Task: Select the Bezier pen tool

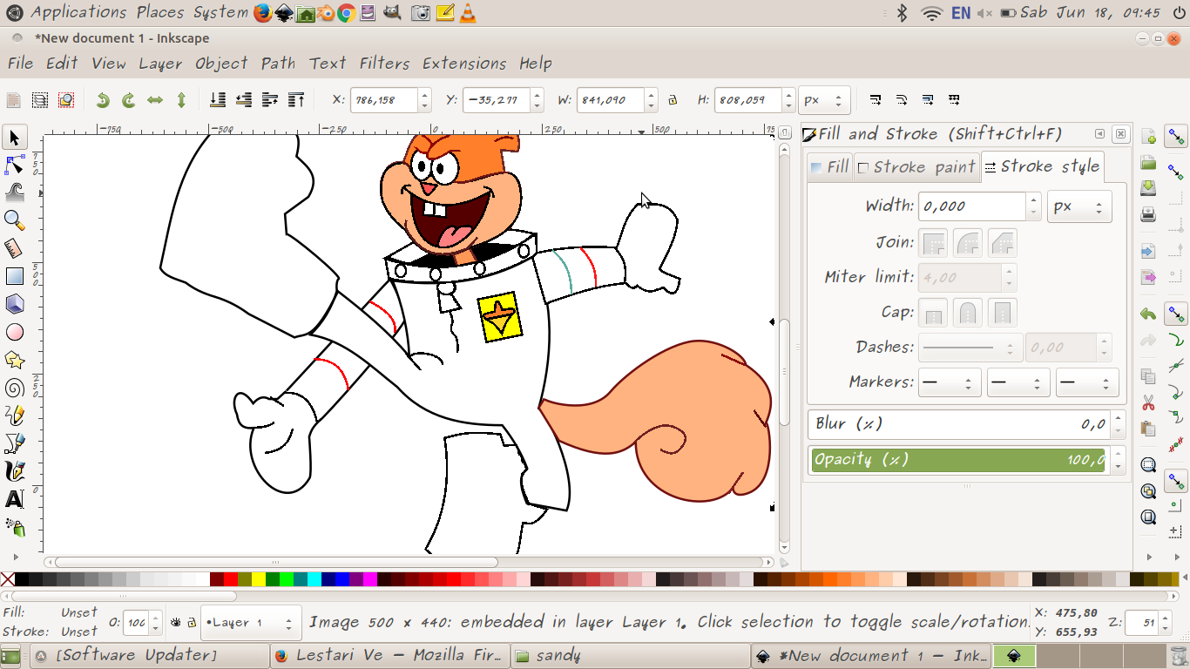Action: [x=15, y=443]
